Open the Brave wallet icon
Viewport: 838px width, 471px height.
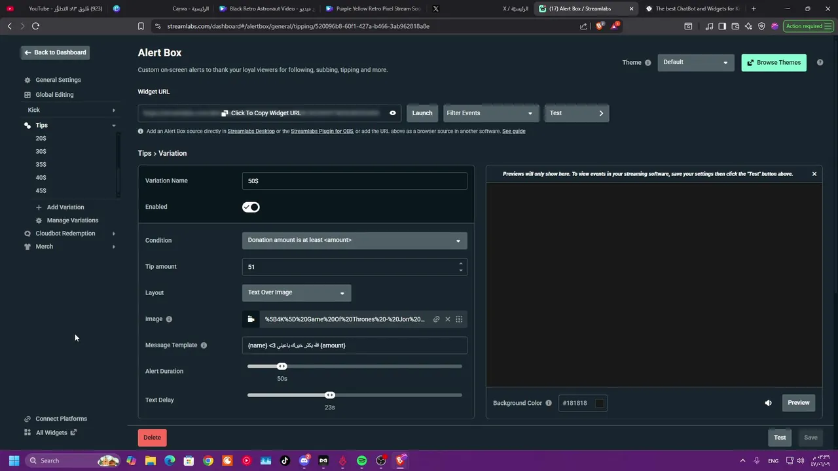click(x=735, y=26)
